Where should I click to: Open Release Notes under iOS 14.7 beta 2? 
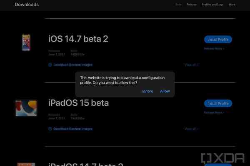(x=214, y=49)
